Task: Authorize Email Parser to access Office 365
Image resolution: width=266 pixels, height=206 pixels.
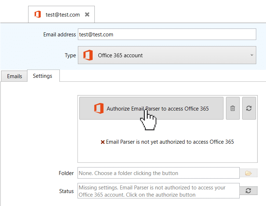Action: tap(151, 108)
